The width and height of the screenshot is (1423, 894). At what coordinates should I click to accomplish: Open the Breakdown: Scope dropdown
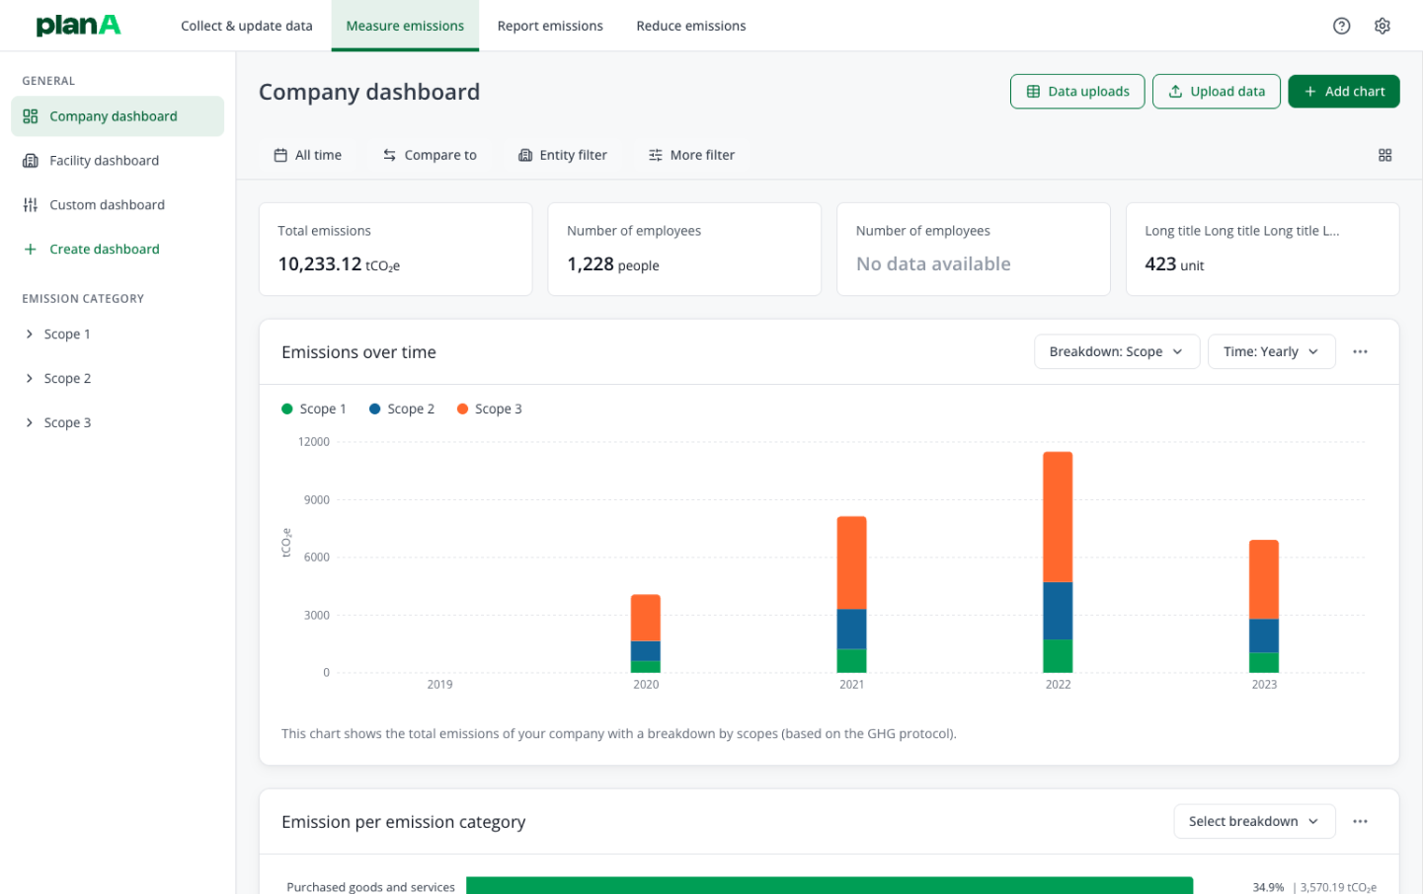pos(1116,351)
